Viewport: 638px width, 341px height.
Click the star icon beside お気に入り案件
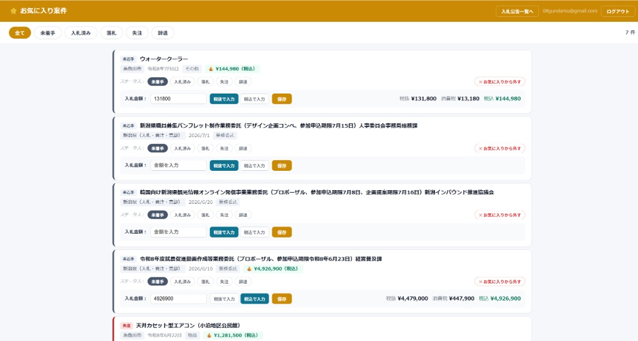(14, 11)
